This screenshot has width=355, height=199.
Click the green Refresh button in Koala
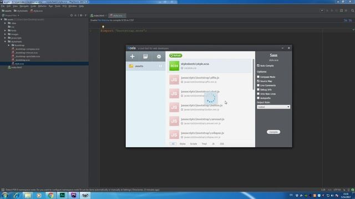[x=176, y=55]
